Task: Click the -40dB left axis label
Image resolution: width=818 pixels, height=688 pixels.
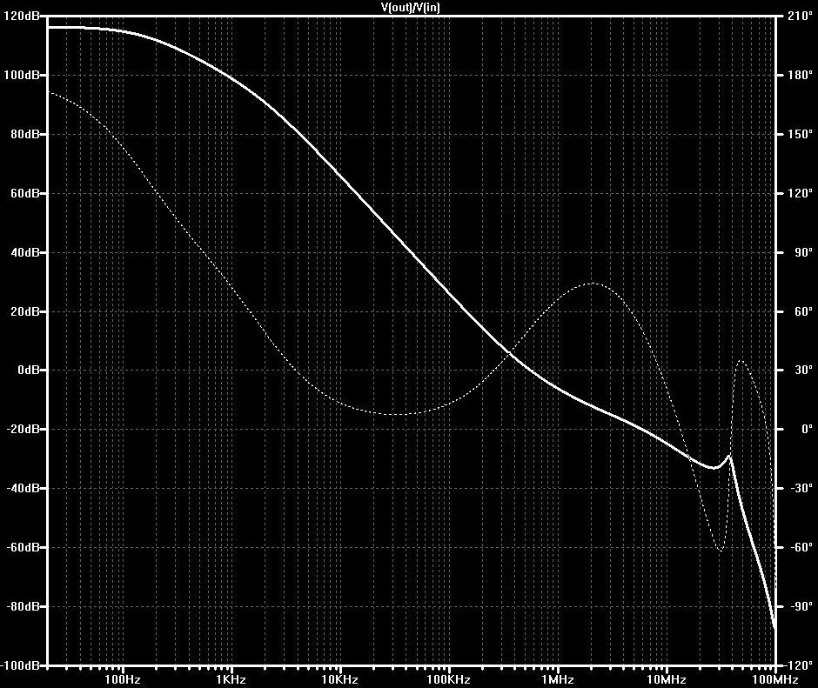Action: point(22,488)
